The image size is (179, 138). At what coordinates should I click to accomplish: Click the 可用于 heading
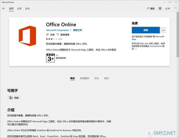click(x=13, y=91)
